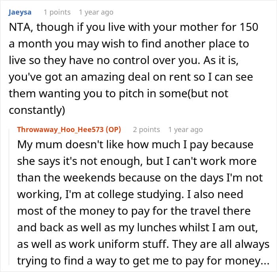
Task: Click the word "constantly)" ending Jaeysa's comment
Action: coord(37,110)
